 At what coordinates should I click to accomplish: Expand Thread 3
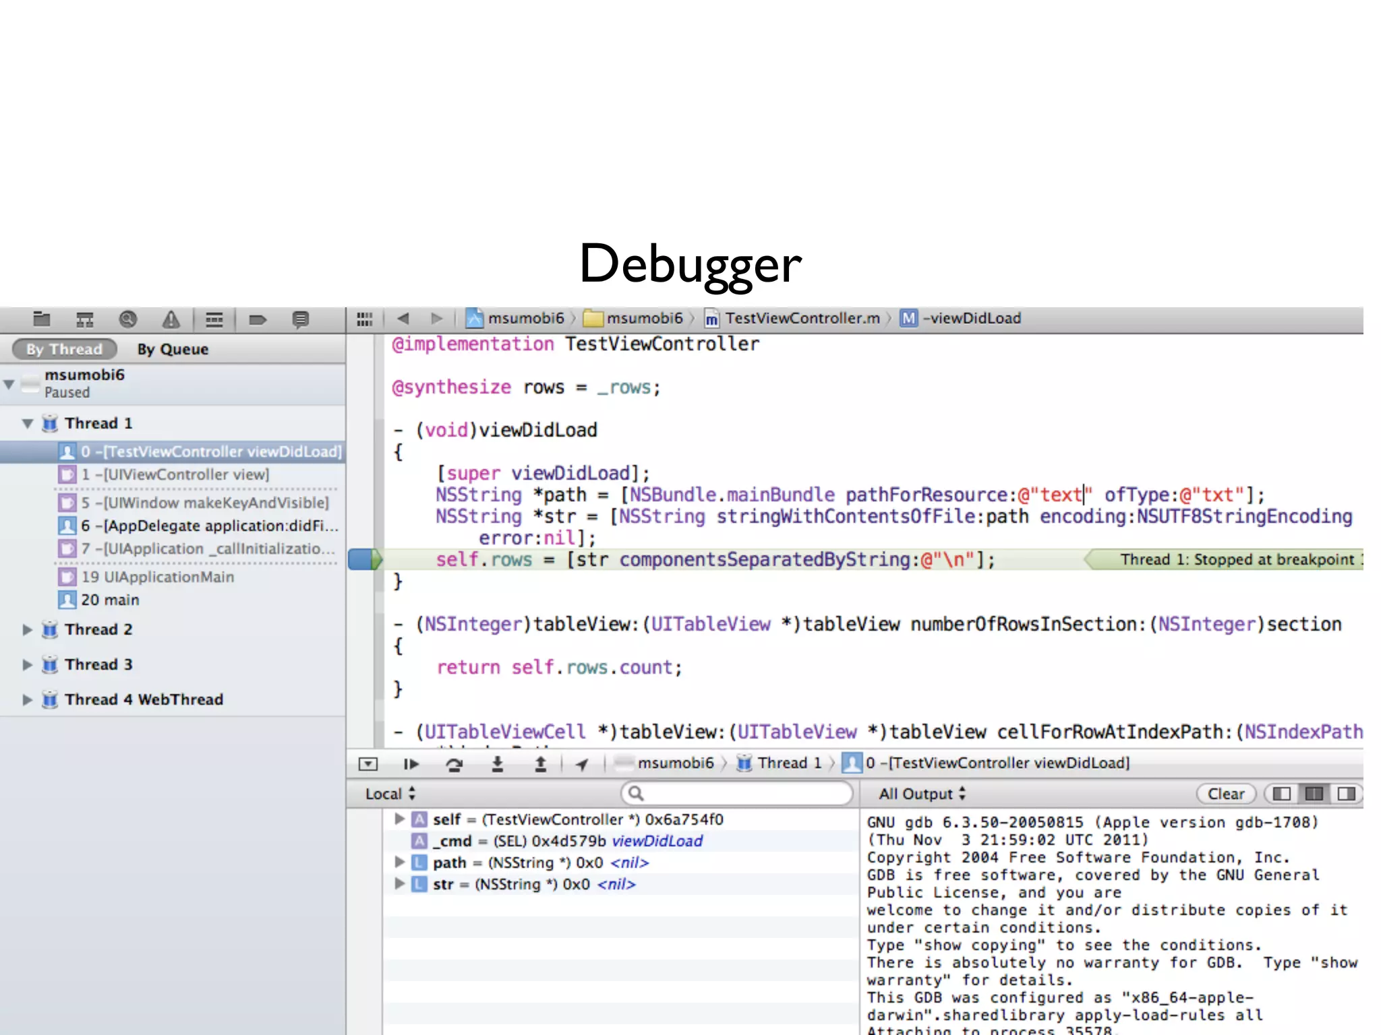pyautogui.click(x=28, y=664)
